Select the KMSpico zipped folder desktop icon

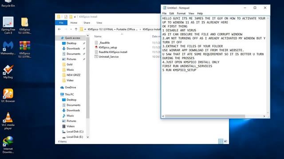click(x=25, y=26)
